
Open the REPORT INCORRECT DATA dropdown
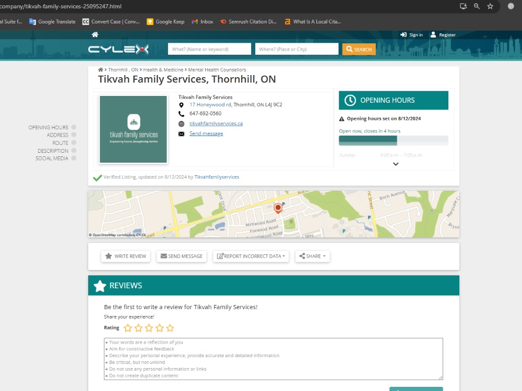click(251, 256)
